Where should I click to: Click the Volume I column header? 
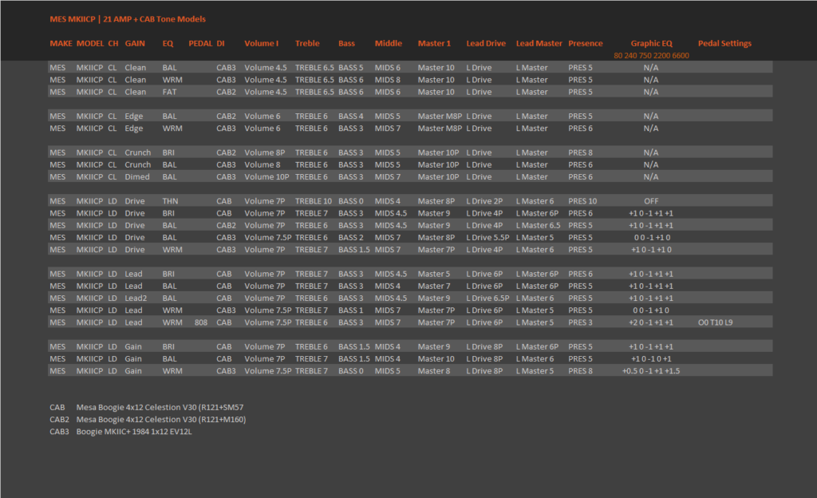click(262, 44)
